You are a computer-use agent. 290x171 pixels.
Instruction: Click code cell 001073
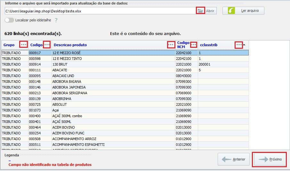40,110
